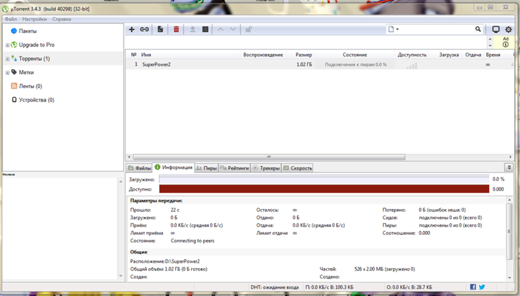This screenshot has width=520, height=296.
Task: Open the Справка menu
Action: tap(62, 19)
